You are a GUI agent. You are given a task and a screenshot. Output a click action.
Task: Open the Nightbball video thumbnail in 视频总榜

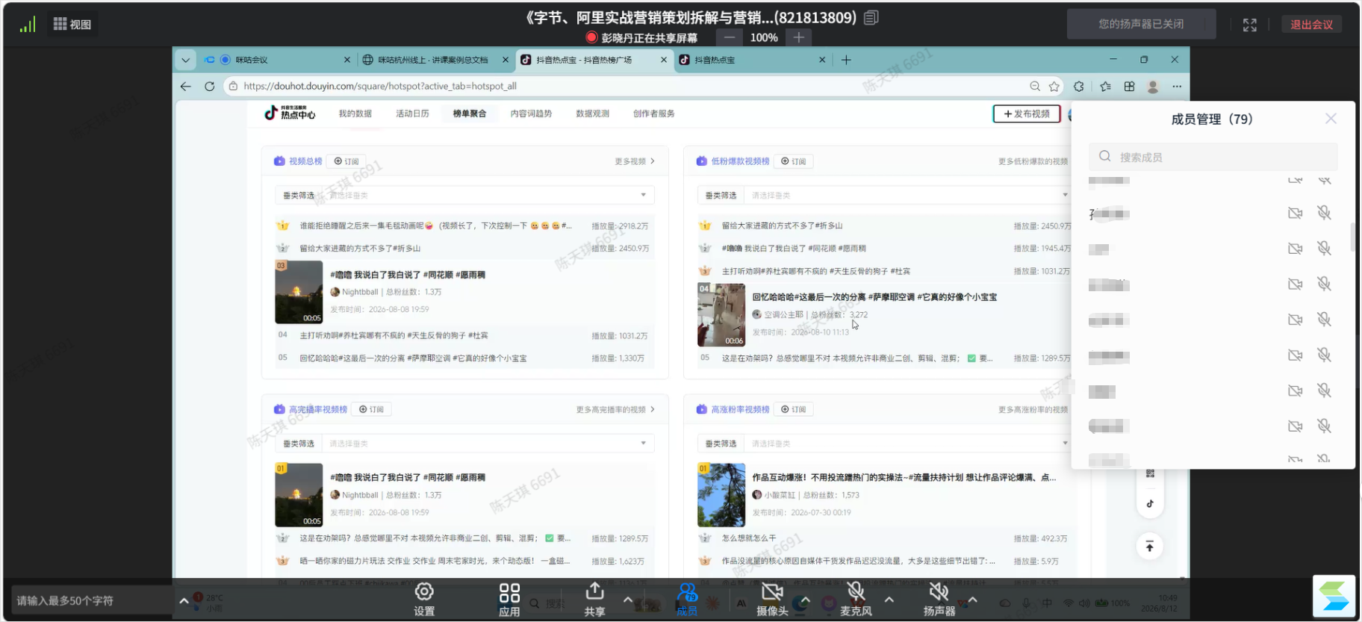[299, 291]
